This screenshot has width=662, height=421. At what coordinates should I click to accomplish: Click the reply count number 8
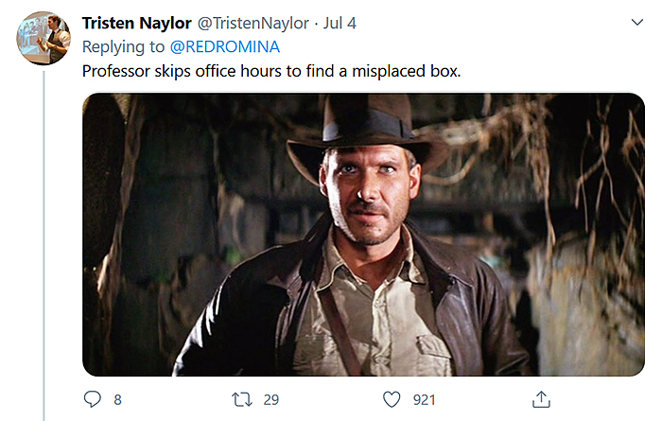click(117, 399)
